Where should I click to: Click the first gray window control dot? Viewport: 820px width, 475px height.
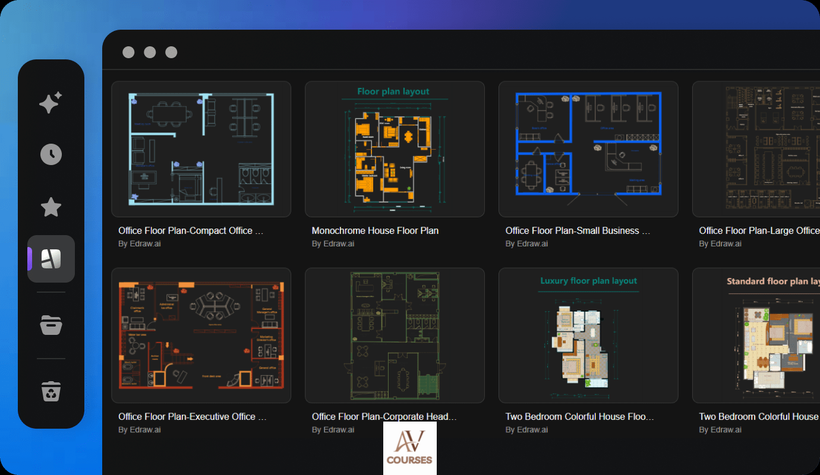pos(128,52)
